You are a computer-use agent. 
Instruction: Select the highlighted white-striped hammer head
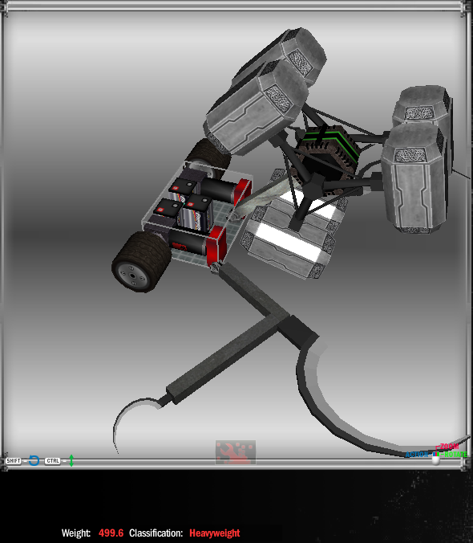[293, 232]
